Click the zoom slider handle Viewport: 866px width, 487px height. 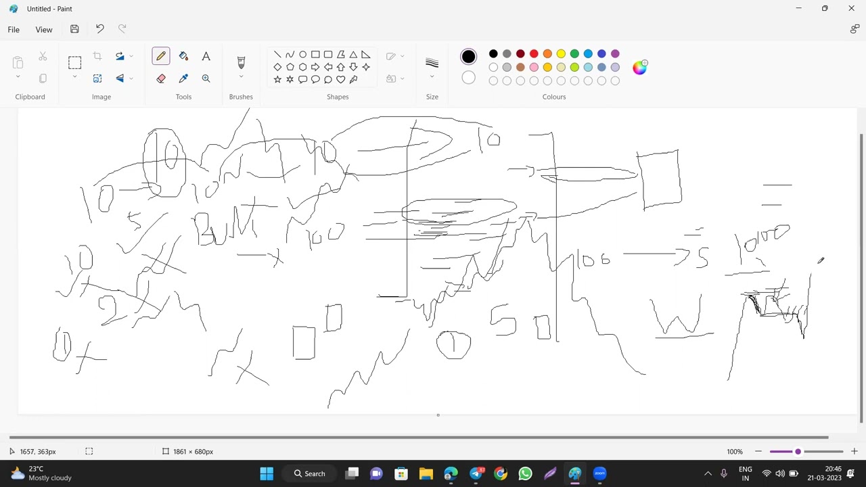[798, 451]
